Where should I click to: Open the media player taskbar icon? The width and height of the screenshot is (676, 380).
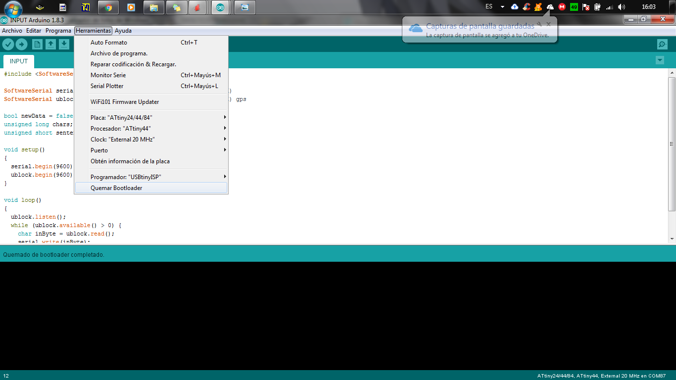(x=131, y=7)
